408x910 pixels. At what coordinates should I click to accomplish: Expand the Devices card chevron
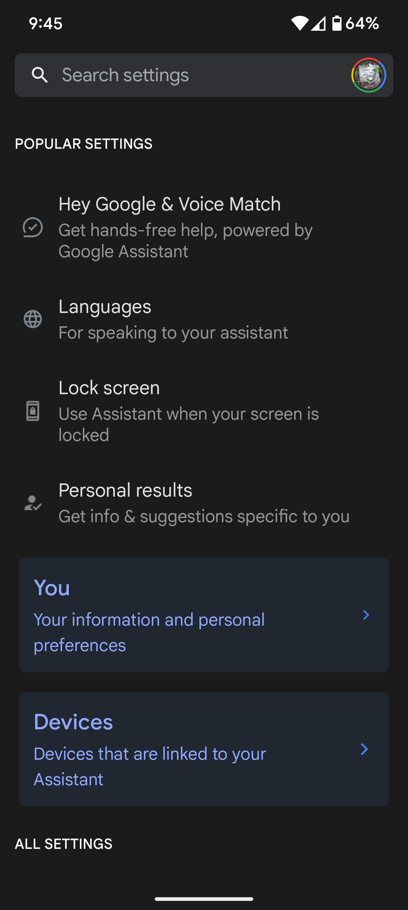(365, 749)
